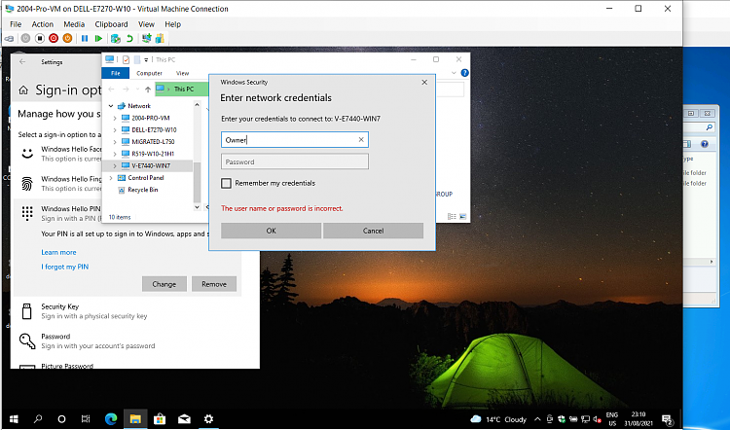Click the Home icon beside Sign-in options
The height and width of the screenshot is (430, 730).
pyautogui.click(x=23, y=90)
